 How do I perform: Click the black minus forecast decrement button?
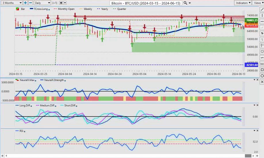(65, 3)
